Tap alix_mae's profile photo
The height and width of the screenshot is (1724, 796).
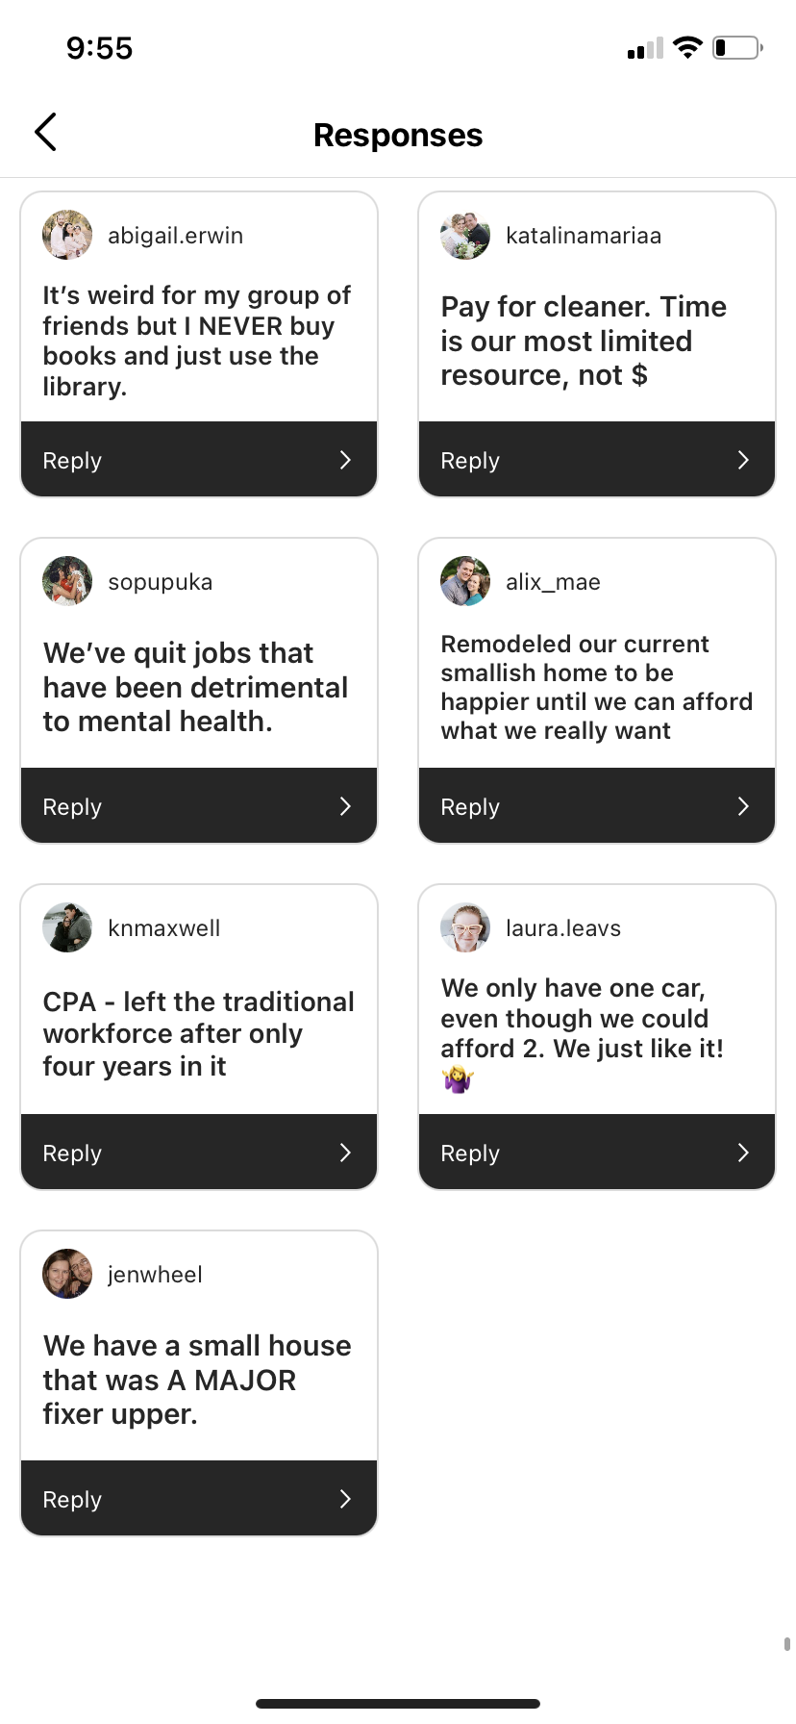465,581
